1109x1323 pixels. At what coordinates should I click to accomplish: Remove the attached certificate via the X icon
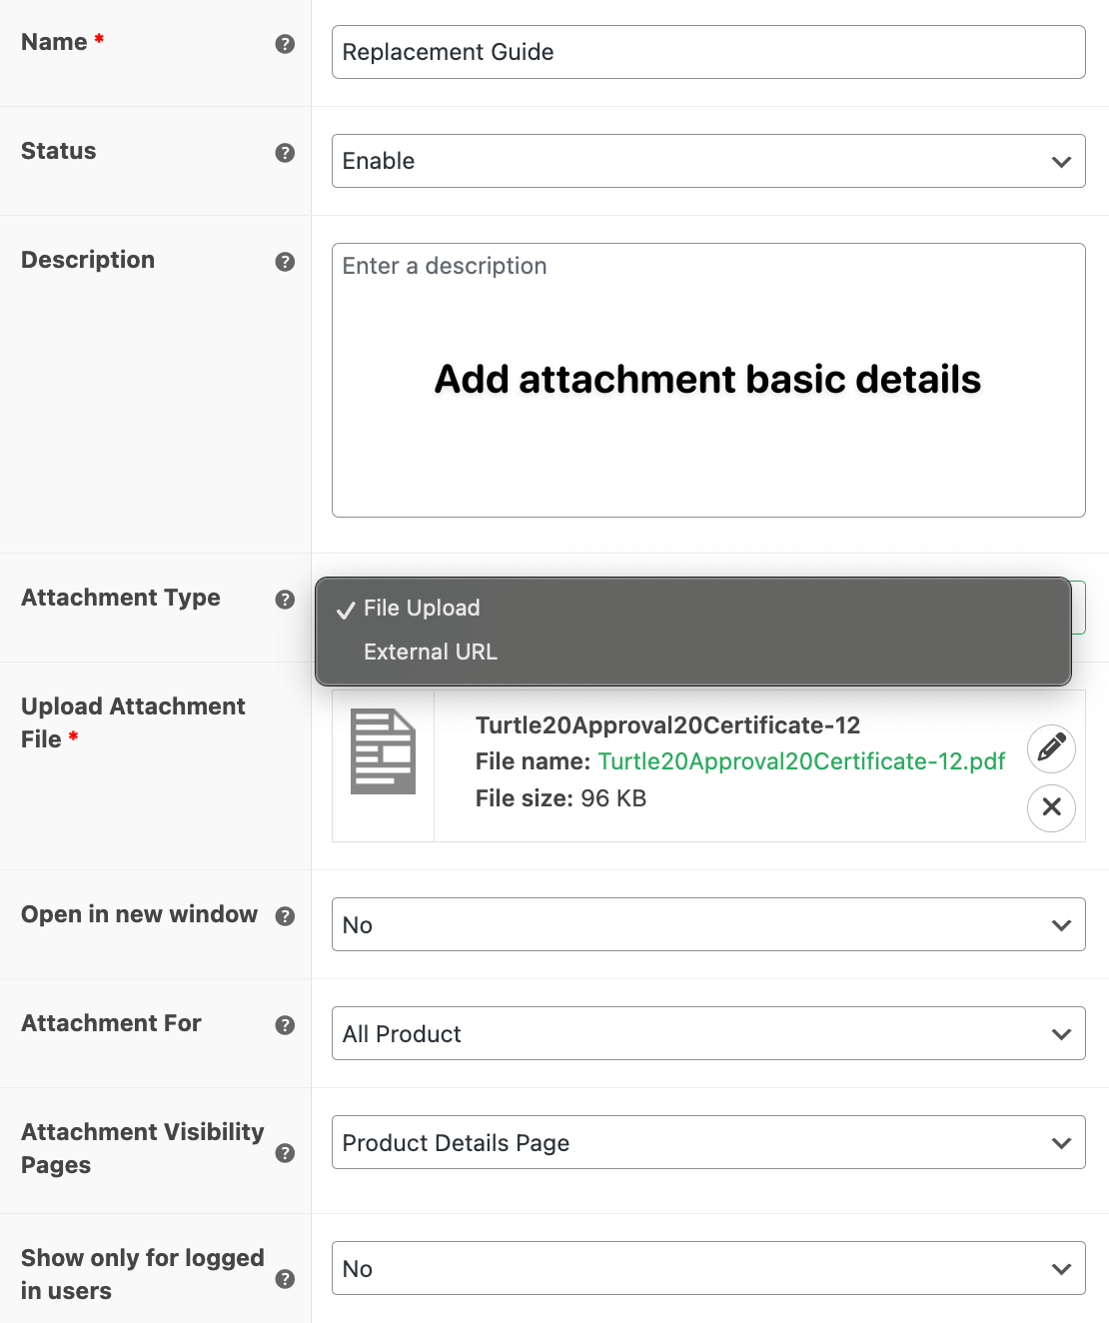tap(1051, 808)
